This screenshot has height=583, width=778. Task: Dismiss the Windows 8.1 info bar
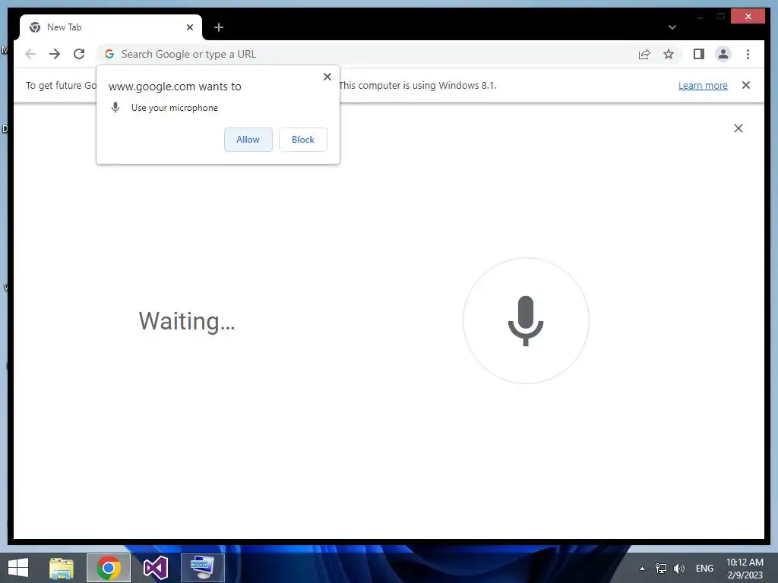746,85
